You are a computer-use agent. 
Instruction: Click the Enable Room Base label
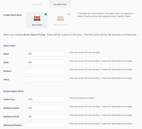[x=13, y=15]
